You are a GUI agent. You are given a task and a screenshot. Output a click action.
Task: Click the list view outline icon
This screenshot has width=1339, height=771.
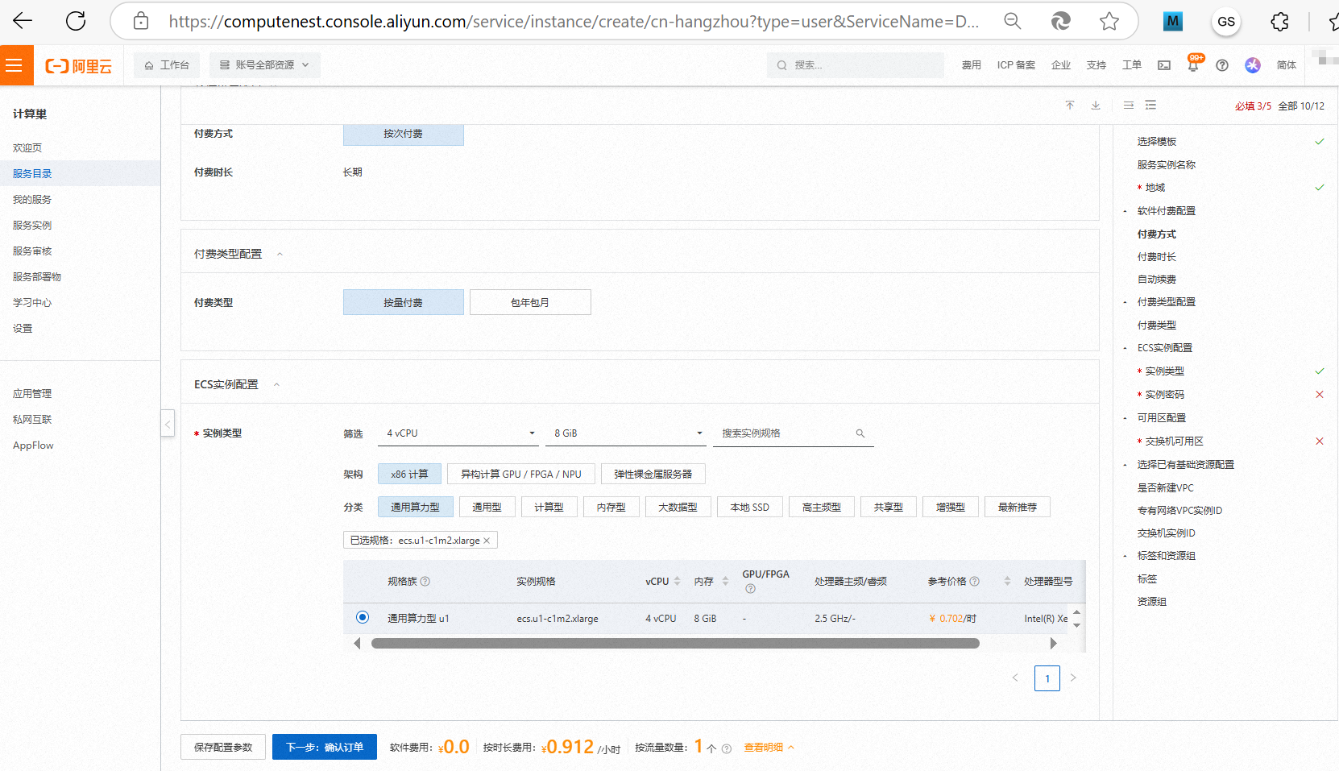1150,106
